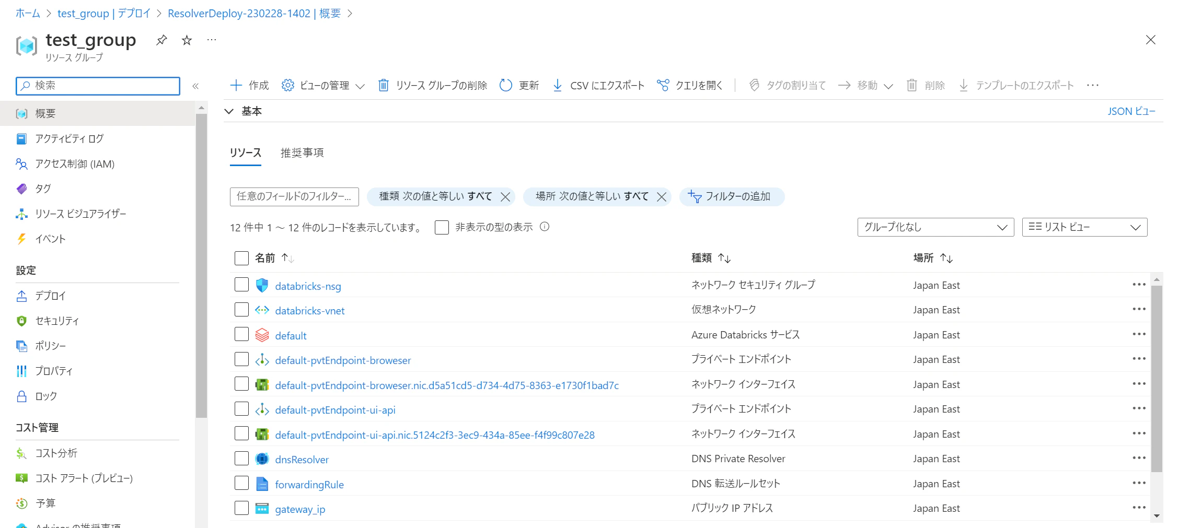
Task: Check the 非表示の型の表示 checkbox
Action: 442,227
